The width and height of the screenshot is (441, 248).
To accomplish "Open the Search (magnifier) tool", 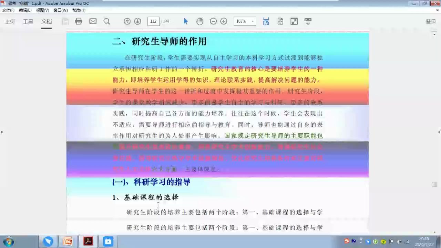I will click(106, 21).
